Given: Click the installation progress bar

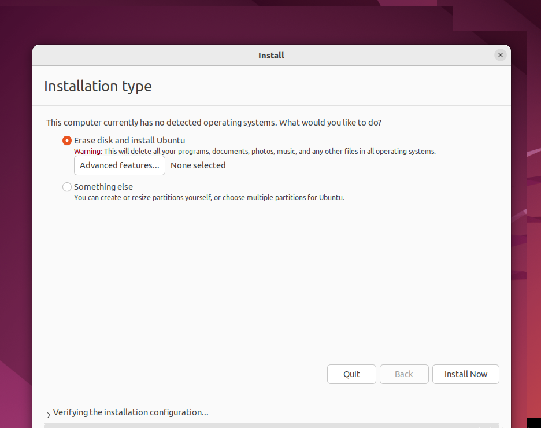Looking at the screenshot, I should (272, 426).
